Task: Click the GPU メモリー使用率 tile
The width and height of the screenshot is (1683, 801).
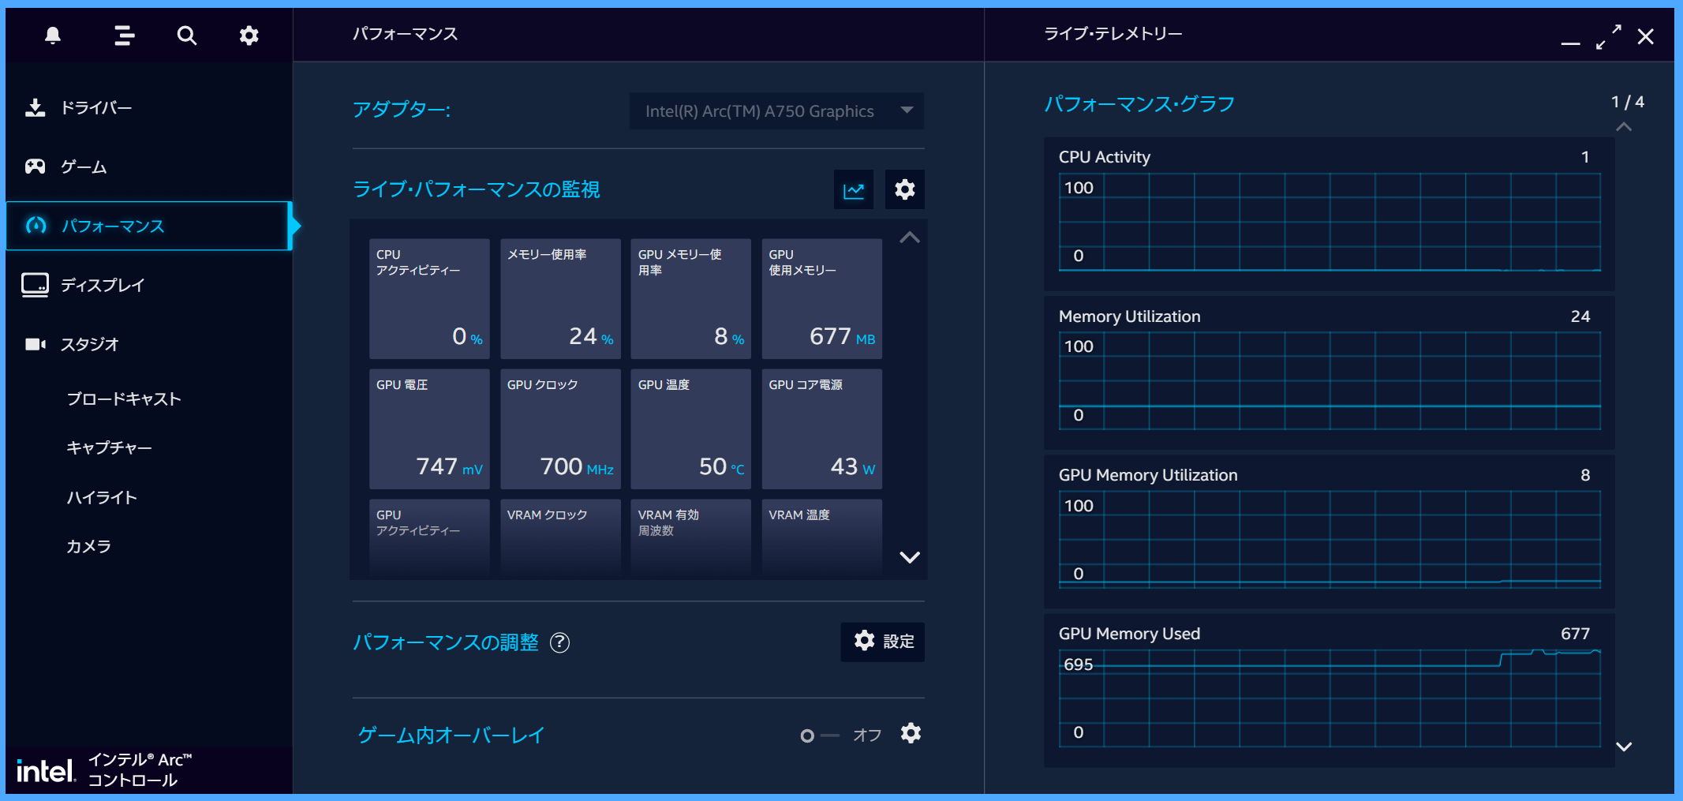Action: tap(691, 299)
